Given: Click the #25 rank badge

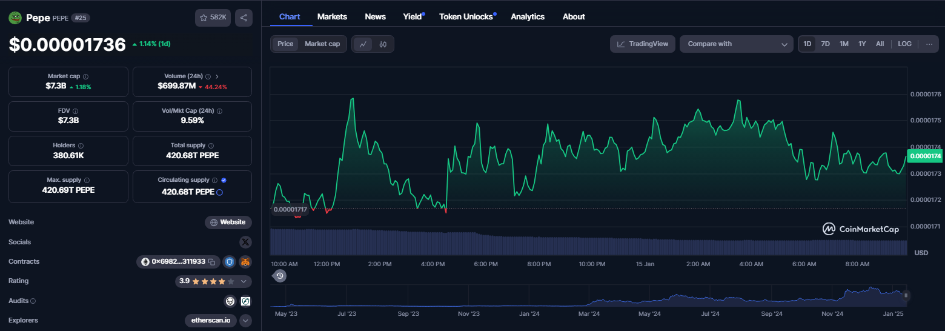Looking at the screenshot, I should pyautogui.click(x=81, y=18).
